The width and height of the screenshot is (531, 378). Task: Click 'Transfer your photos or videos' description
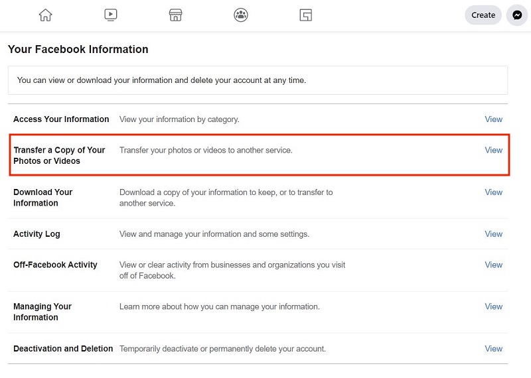[x=206, y=151]
